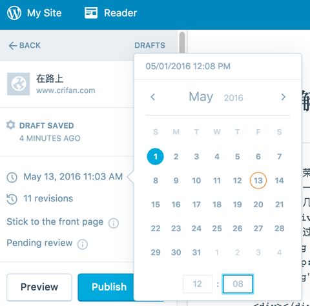Click the BACK arrow icon

(x=13, y=46)
